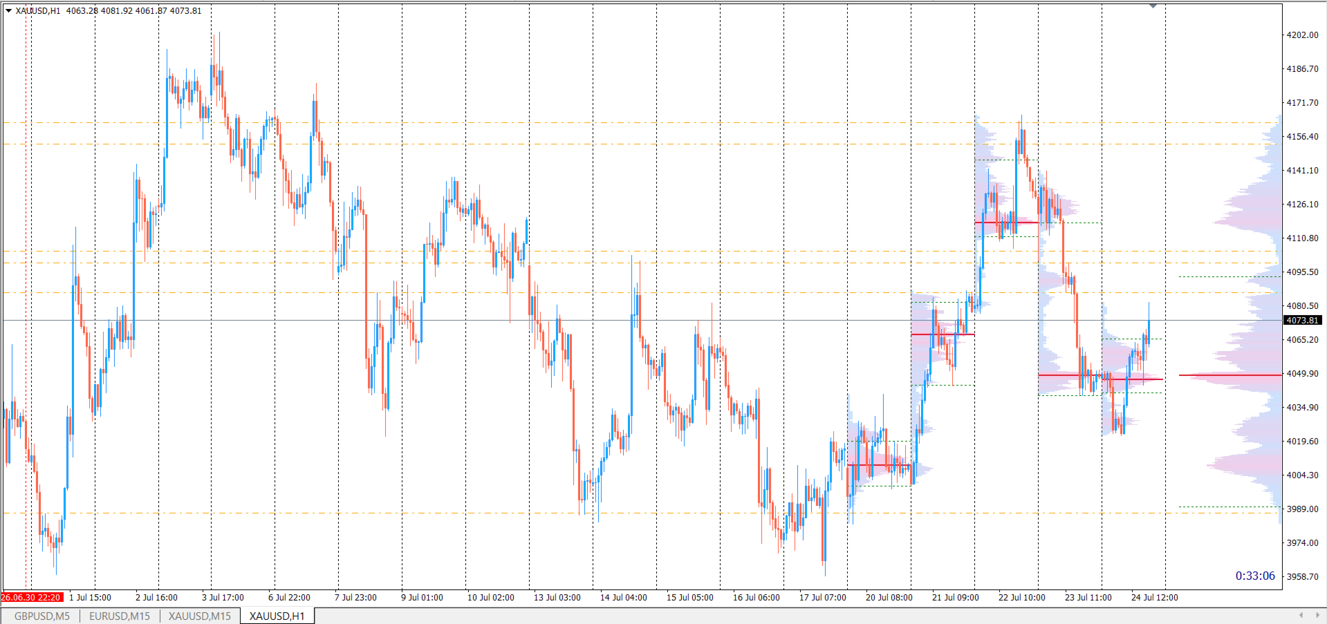
Task: Click the 4049.90 price scale label
Action: 1302,374
